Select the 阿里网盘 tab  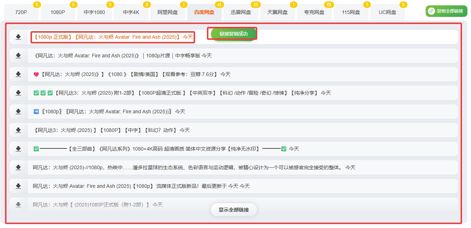point(167,12)
